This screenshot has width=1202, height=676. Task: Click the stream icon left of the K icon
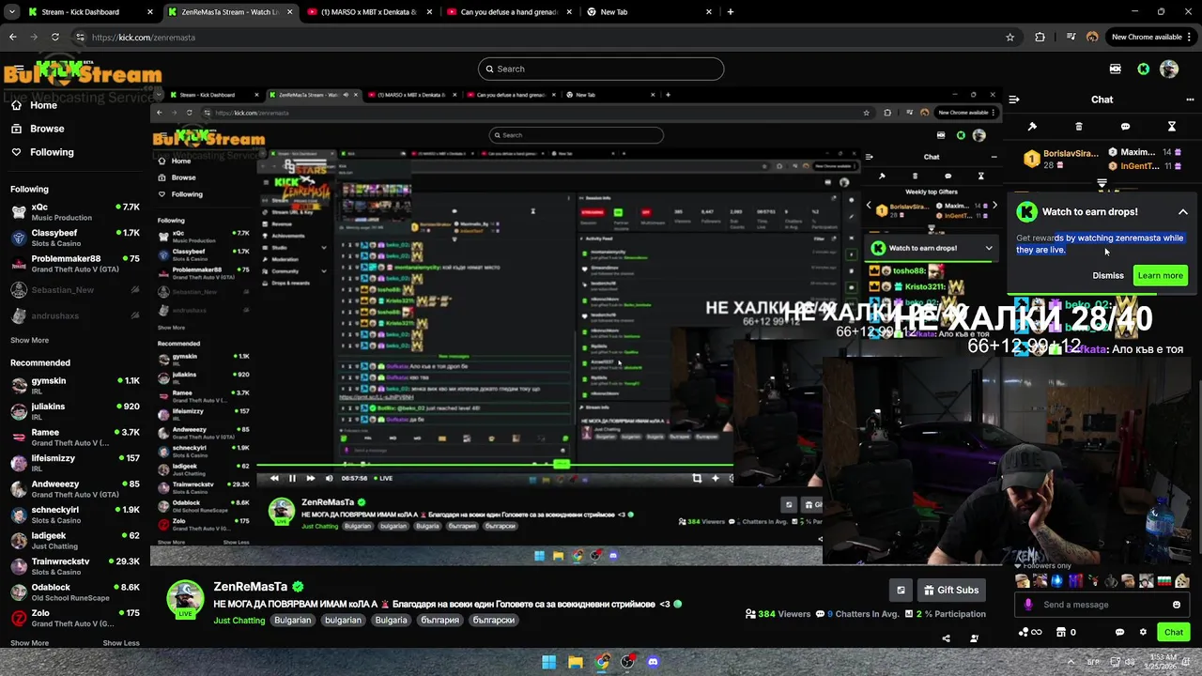coord(1115,69)
